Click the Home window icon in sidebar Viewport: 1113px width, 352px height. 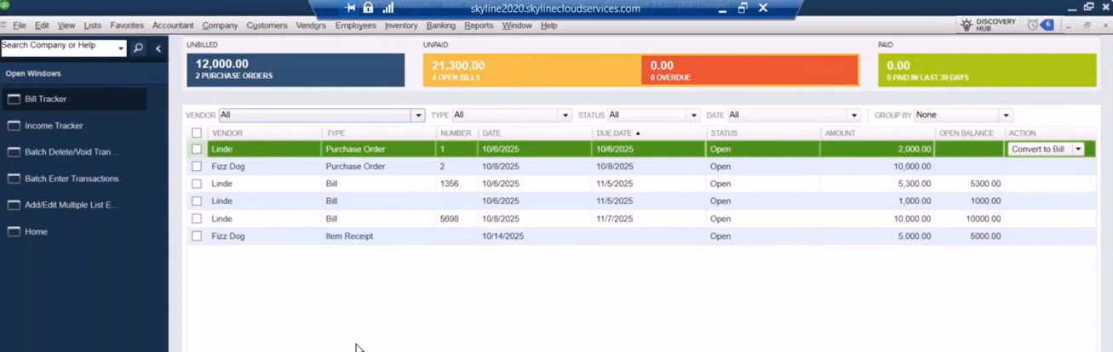(x=14, y=232)
